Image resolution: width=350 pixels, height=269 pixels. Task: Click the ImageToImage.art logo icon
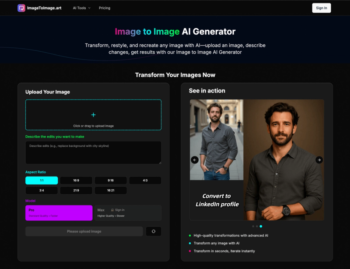point(21,8)
